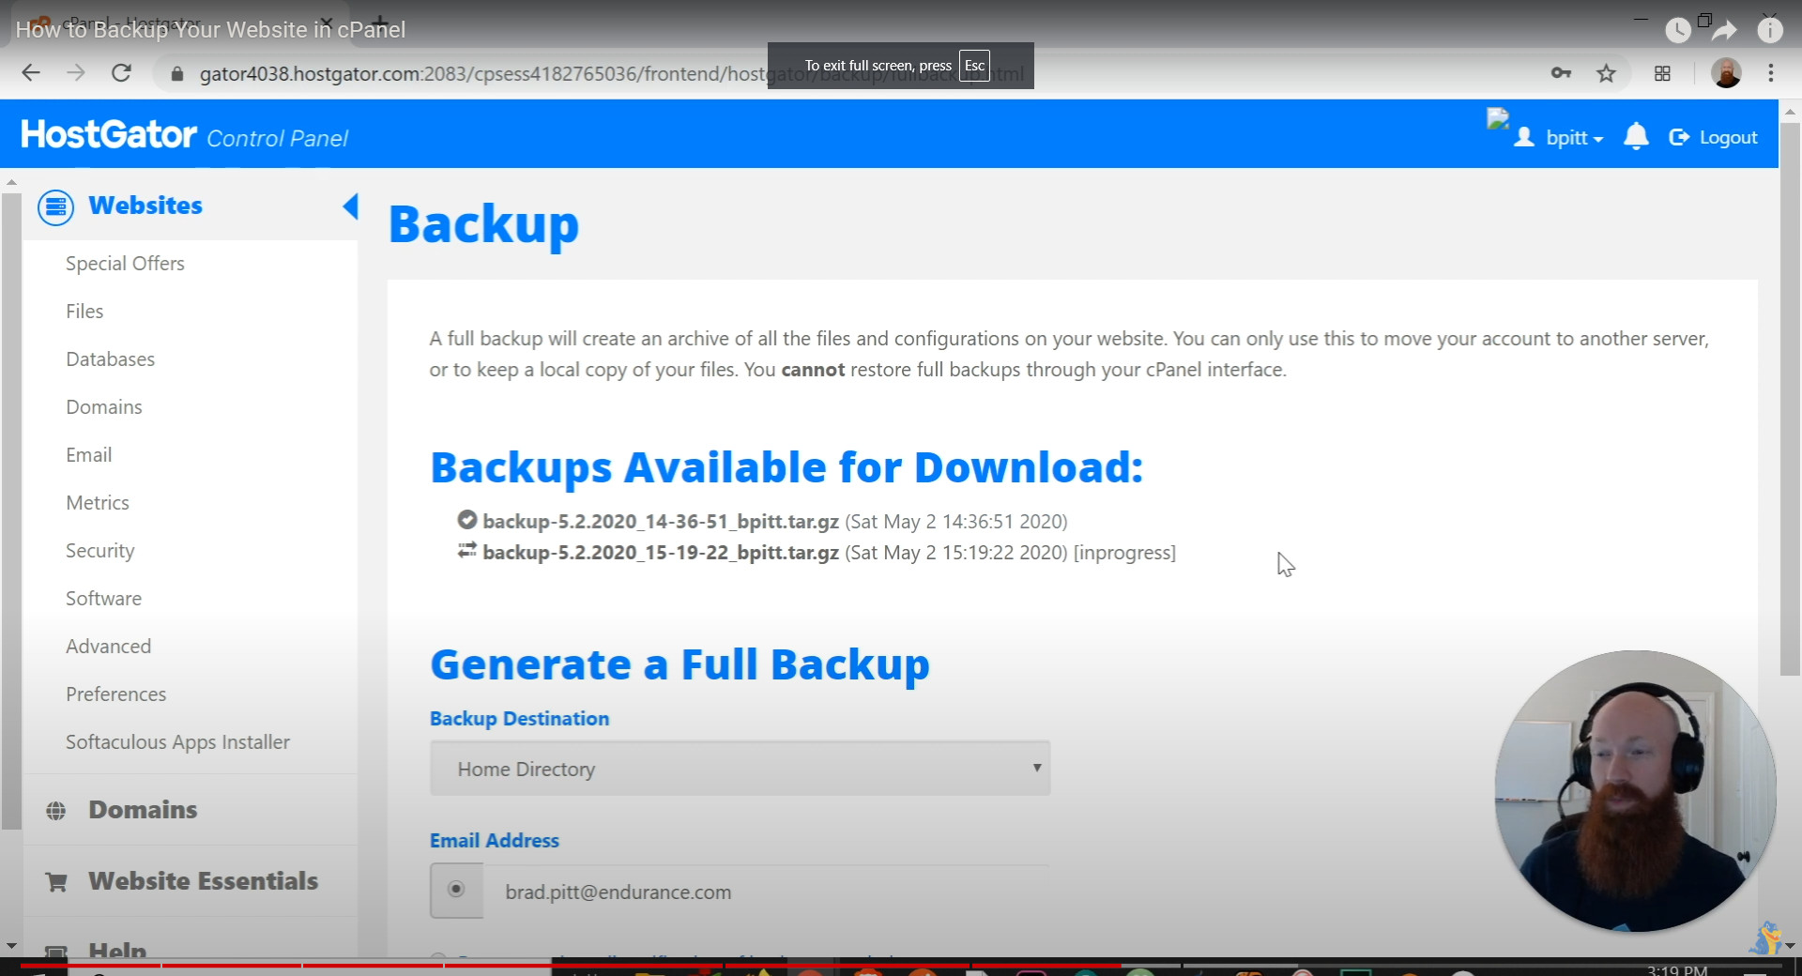The image size is (1802, 976).
Task: Open Metrics sidebar item
Action: 98,503
